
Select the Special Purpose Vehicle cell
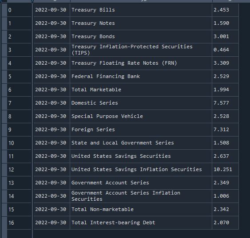(x=141, y=116)
